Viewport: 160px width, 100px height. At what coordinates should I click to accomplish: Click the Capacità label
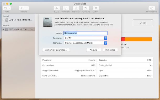103,60
